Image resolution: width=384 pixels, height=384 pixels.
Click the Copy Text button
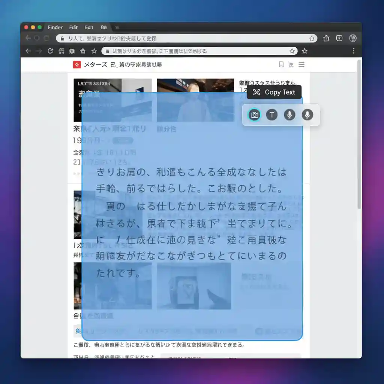[x=274, y=92]
